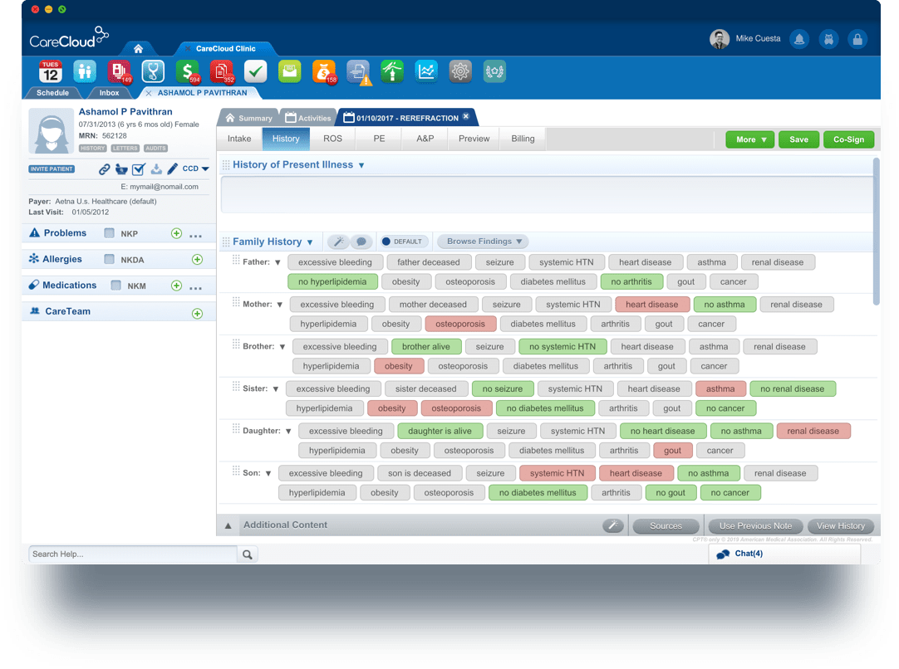
Task: Click the mortar and pestle pharmacy icon
Action: [121, 169]
